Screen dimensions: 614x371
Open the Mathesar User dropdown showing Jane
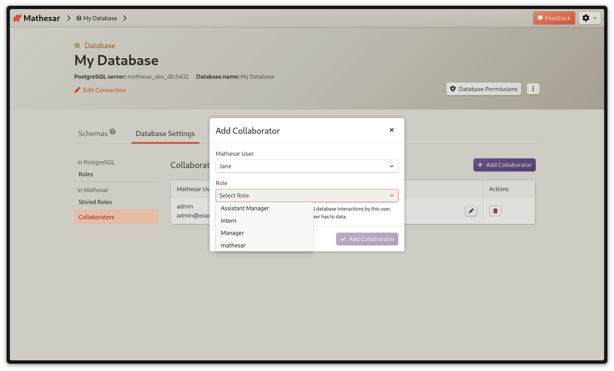tap(307, 166)
